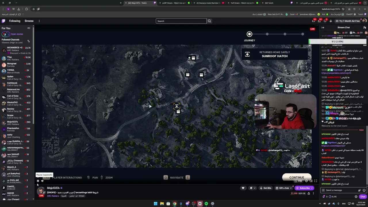The image size is (368, 207).
Task: Click CONTINUE button in game
Action: click(296, 177)
